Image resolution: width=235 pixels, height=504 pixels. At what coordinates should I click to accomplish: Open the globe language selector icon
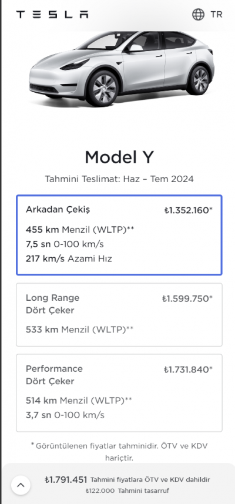click(x=198, y=15)
